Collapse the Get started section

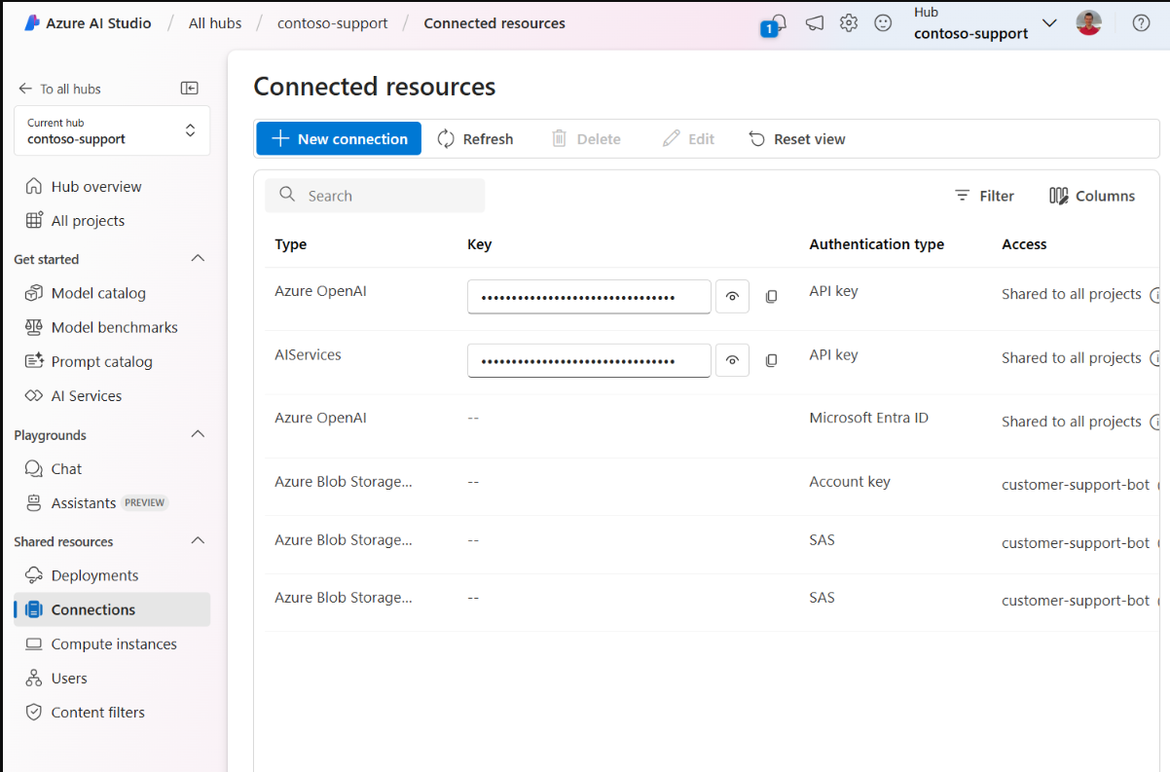[198, 259]
